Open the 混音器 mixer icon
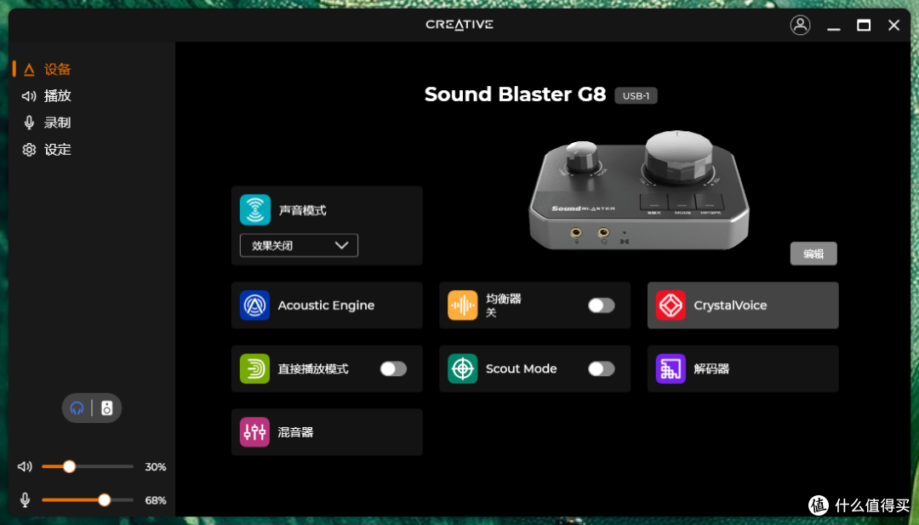This screenshot has height=525, width=919. click(x=255, y=432)
